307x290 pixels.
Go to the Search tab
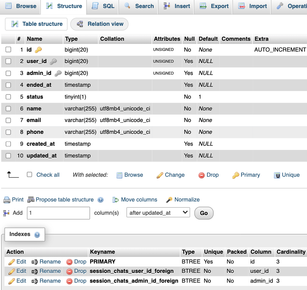coord(139,6)
